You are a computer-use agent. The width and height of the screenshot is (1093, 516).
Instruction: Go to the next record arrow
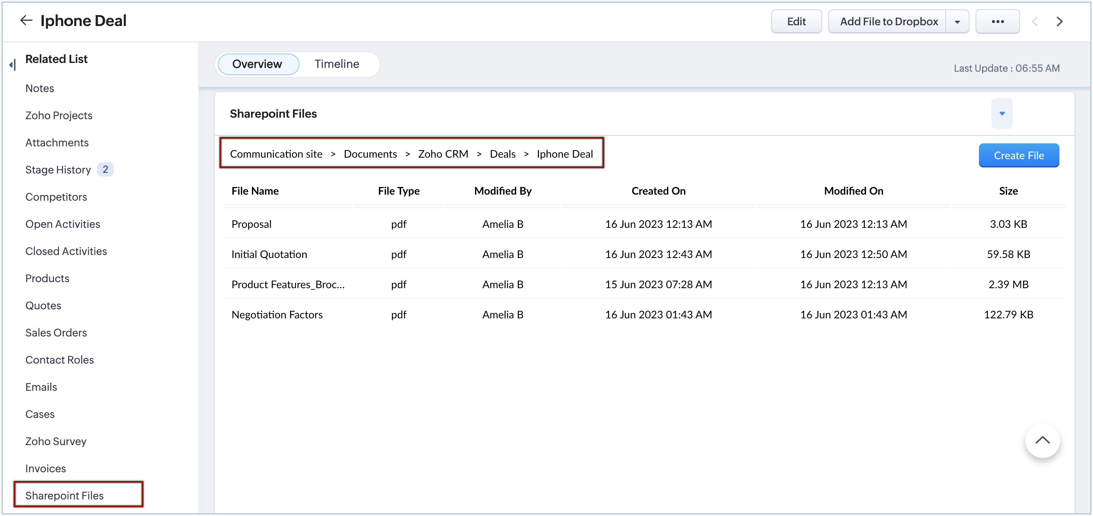(x=1059, y=21)
